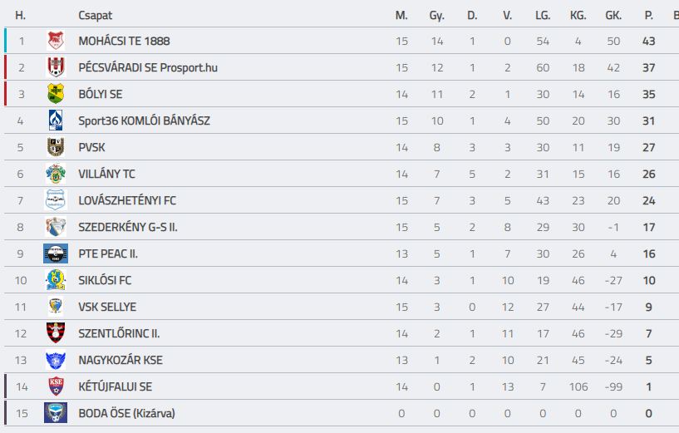Click the NAGYKOZÁR KSE blue winged logo
The image size is (679, 433).
(56, 360)
